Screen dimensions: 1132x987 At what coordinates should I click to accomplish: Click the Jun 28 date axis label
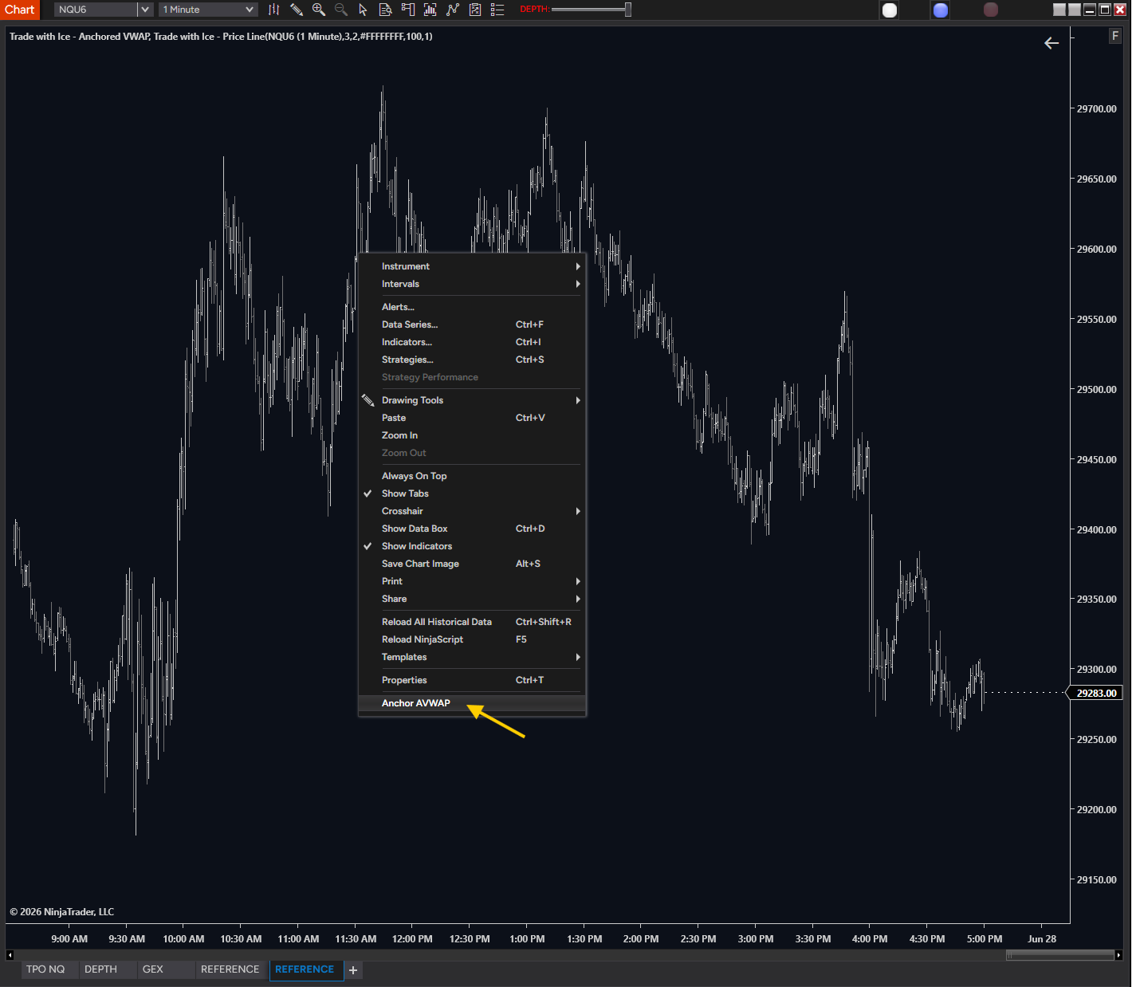point(1042,938)
